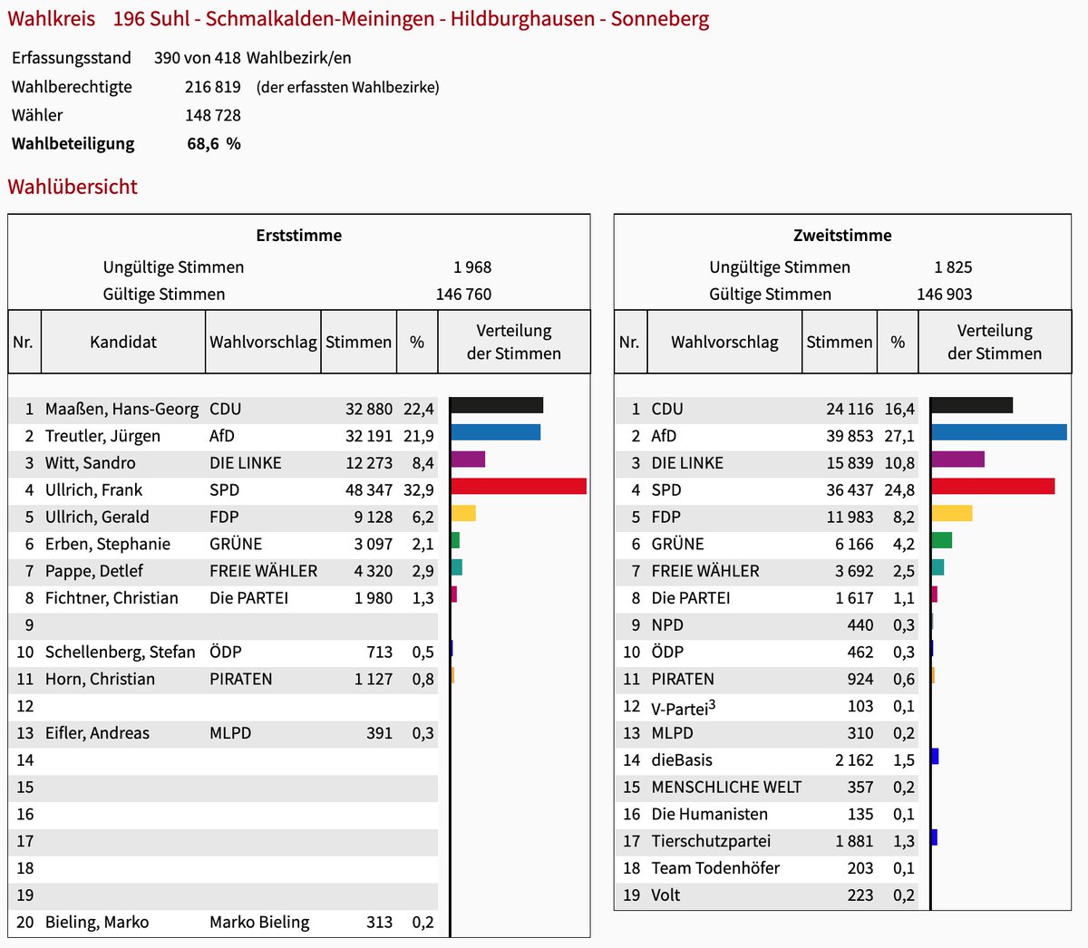
Task: Click the MENSCHLICHE WELT party label
Action: (726, 787)
